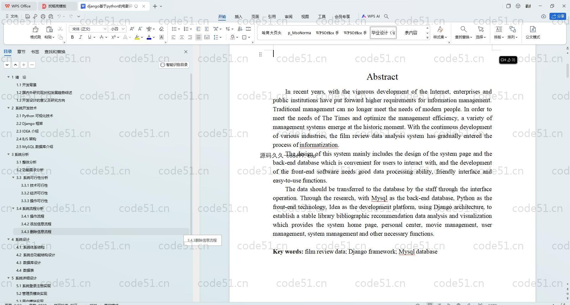Image resolution: width=570 pixels, height=305 pixels.
Task: Click the WPS AI button
Action: (x=371, y=16)
